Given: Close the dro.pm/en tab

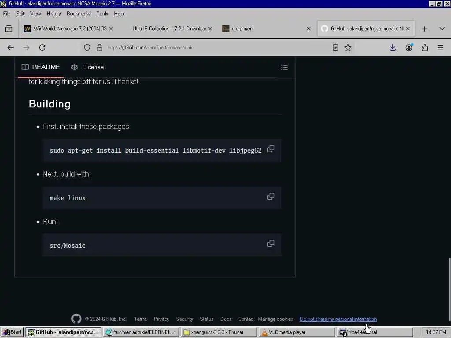Looking at the screenshot, I should click(x=309, y=29).
